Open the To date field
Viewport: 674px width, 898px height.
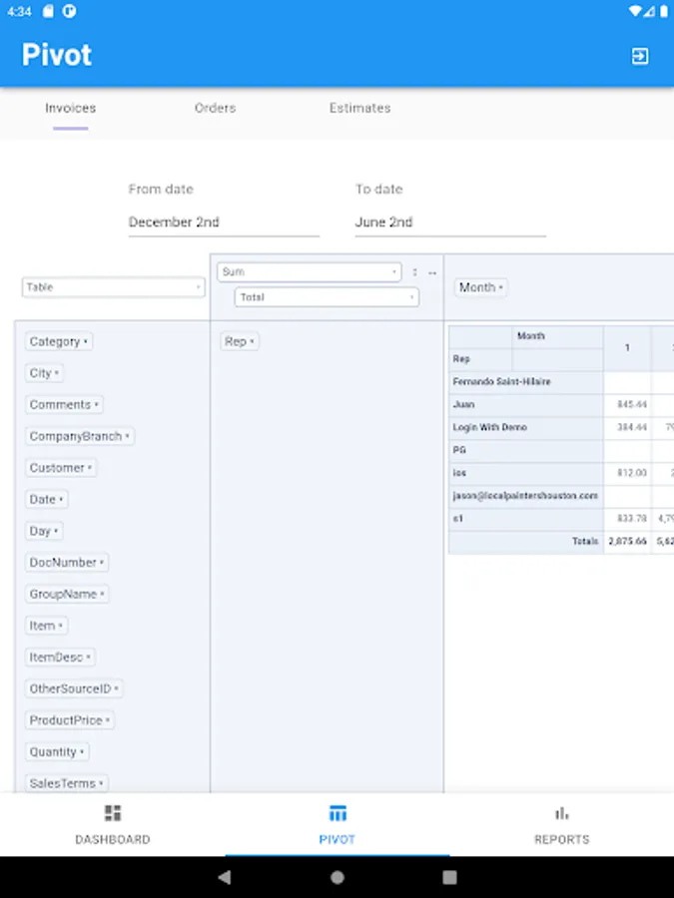coord(450,223)
